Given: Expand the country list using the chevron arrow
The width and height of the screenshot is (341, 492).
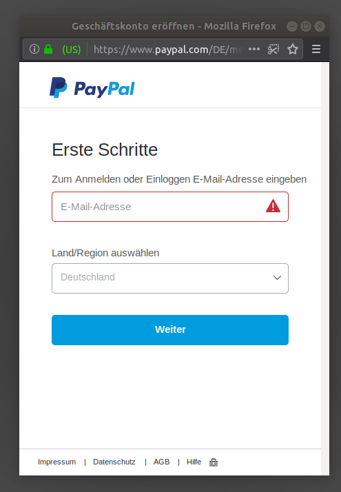Looking at the screenshot, I should (x=277, y=278).
